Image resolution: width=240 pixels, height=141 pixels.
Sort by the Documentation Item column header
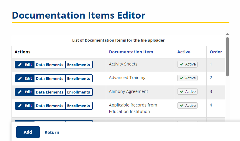point(131,52)
